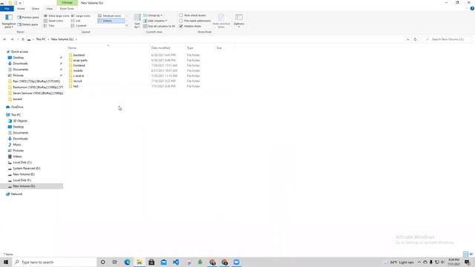Open OneDrive in the sidebar
Screen dimensions: 475x267
17,107
